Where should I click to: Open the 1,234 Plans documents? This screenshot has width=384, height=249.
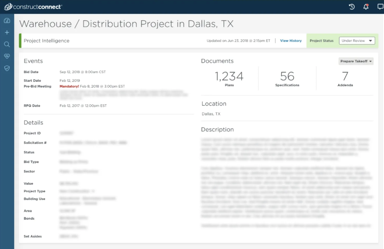[x=229, y=78]
